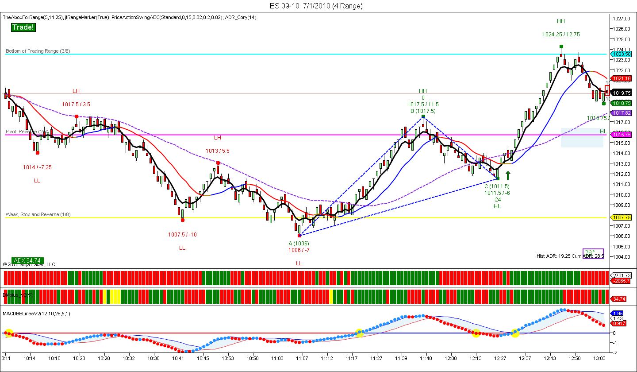
Task: Click the yellow 1007.75 price marker
Action: [x=622, y=217]
